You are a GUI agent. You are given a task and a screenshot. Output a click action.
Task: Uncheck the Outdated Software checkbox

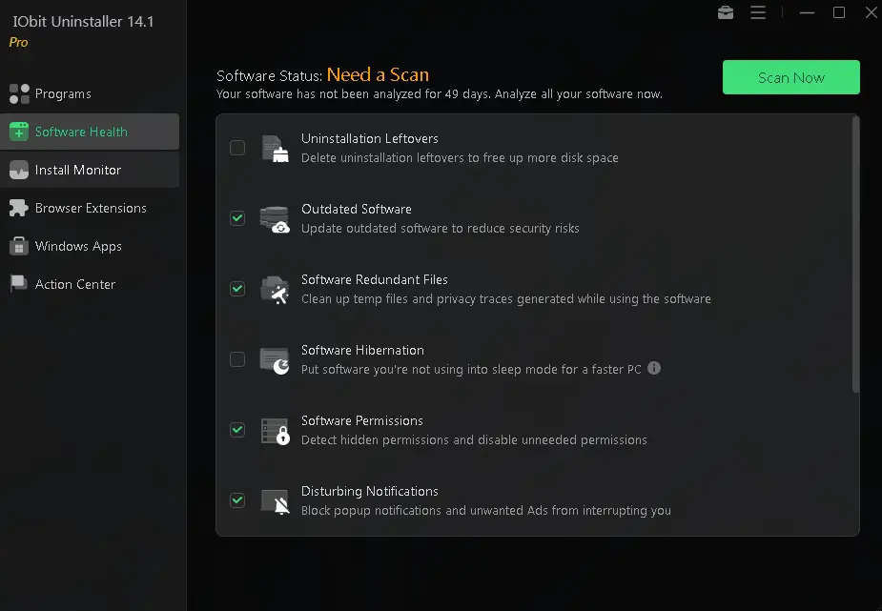(237, 218)
